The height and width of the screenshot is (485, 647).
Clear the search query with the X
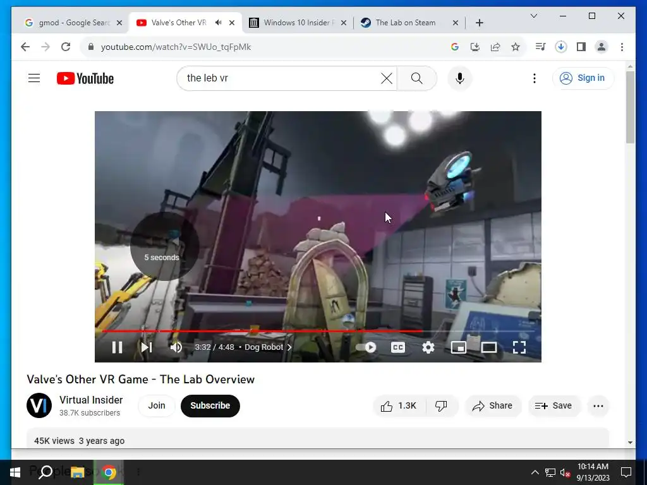pyautogui.click(x=387, y=78)
